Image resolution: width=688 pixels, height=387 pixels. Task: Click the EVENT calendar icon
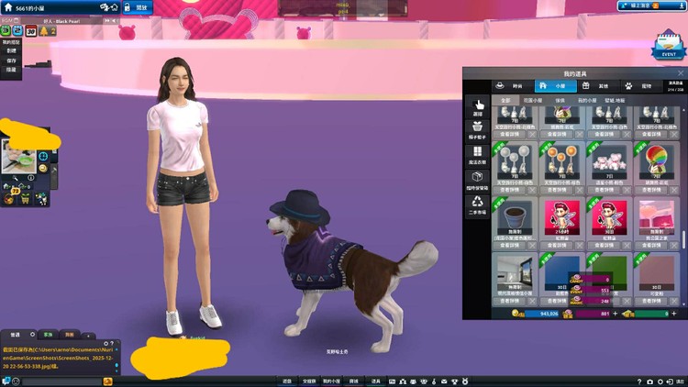click(668, 47)
